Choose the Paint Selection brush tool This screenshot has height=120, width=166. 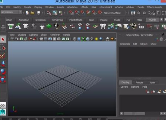tap(3, 56)
